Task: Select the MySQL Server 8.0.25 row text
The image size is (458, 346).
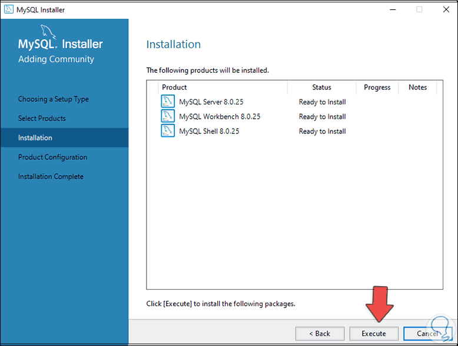Action: click(x=211, y=102)
